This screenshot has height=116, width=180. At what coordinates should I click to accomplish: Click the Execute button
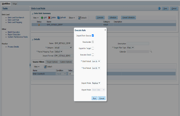100,18
